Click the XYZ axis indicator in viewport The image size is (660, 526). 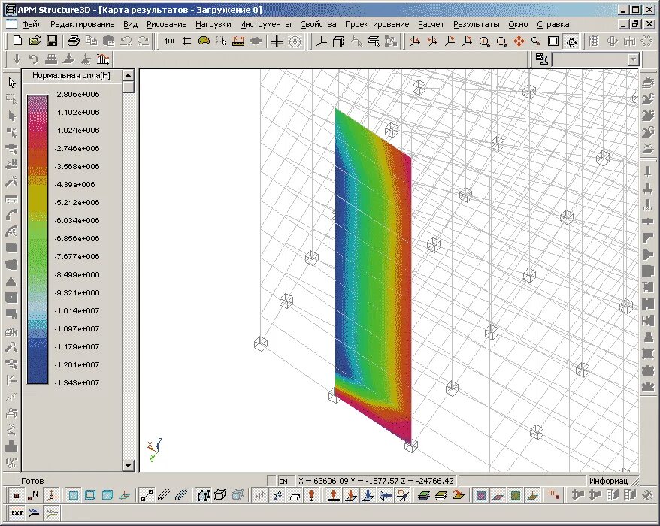pyautogui.click(x=155, y=449)
